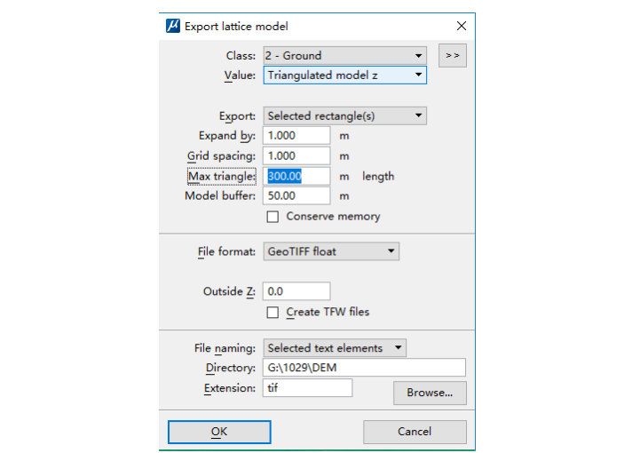632x453 pixels.
Task: Click the Max triangle length field
Action: pos(296,177)
